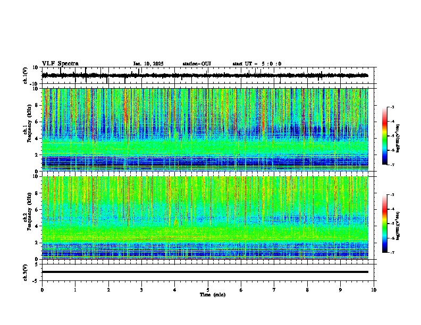Select time axis tick label "6"
The height and width of the screenshot is (325, 421).
[241, 290]
